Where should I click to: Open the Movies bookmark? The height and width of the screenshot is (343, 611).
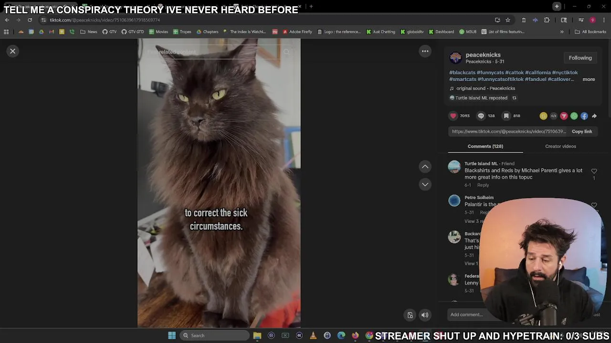coord(158,32)
